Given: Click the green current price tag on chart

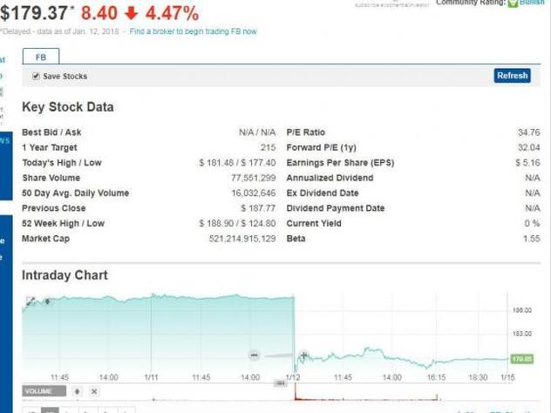Looking at the screenshot, I should coord(521,358).
